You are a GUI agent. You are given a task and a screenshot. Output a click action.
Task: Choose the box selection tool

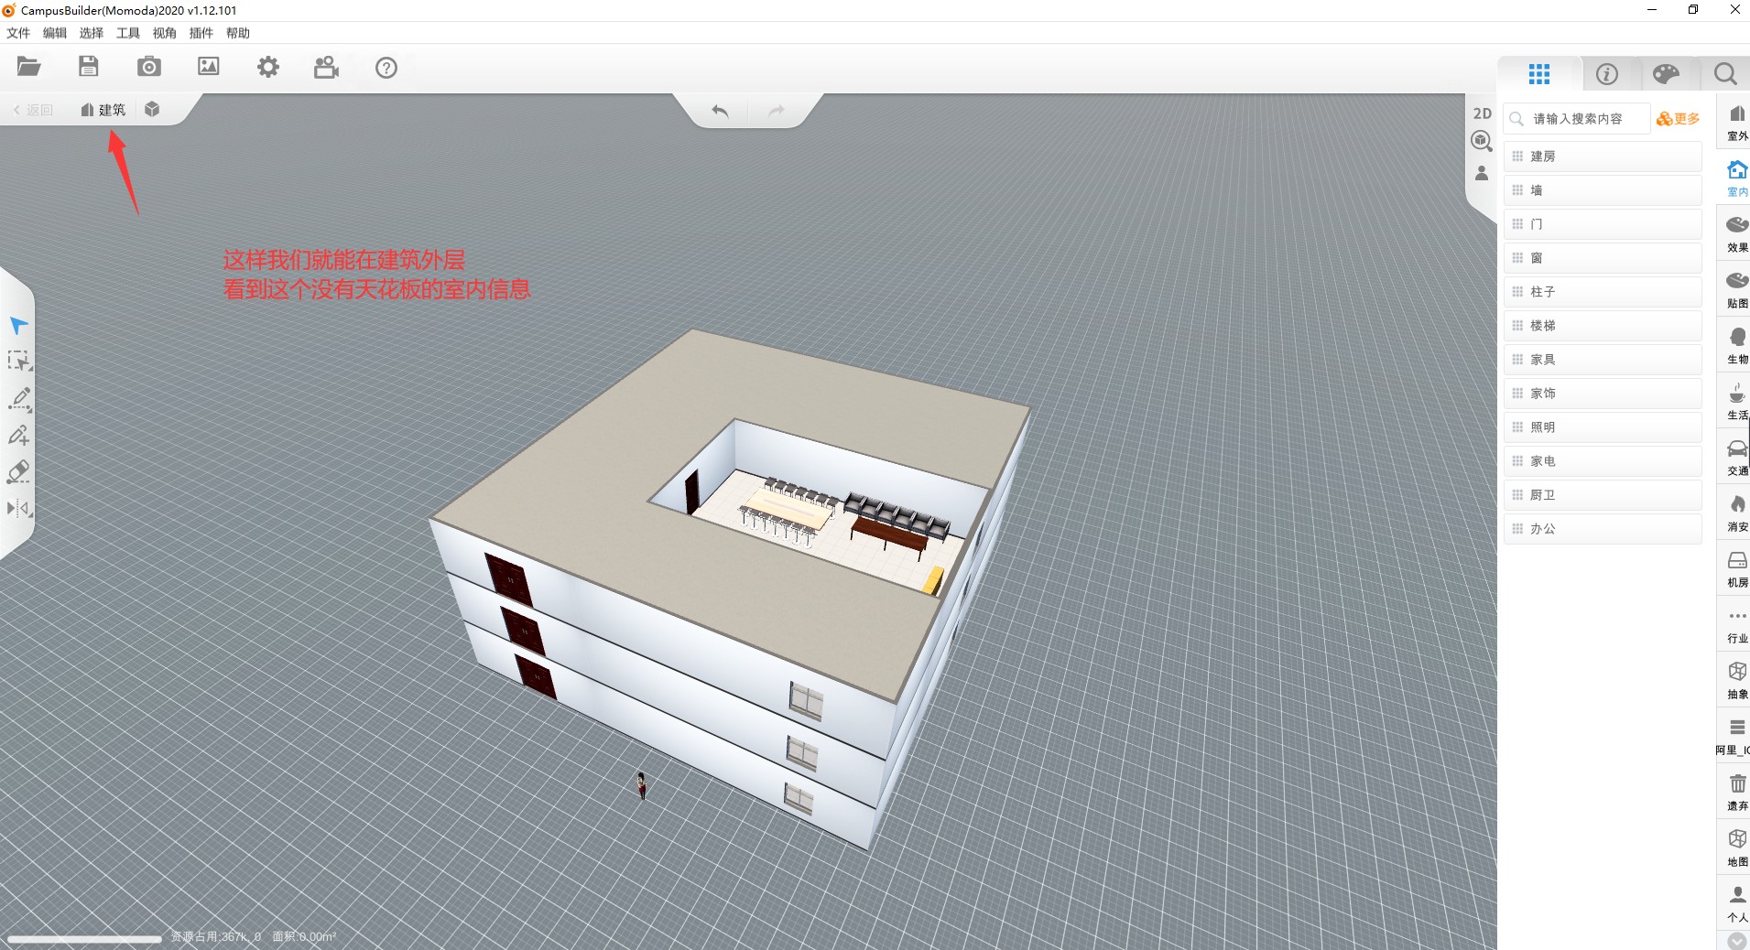(19, 362)
